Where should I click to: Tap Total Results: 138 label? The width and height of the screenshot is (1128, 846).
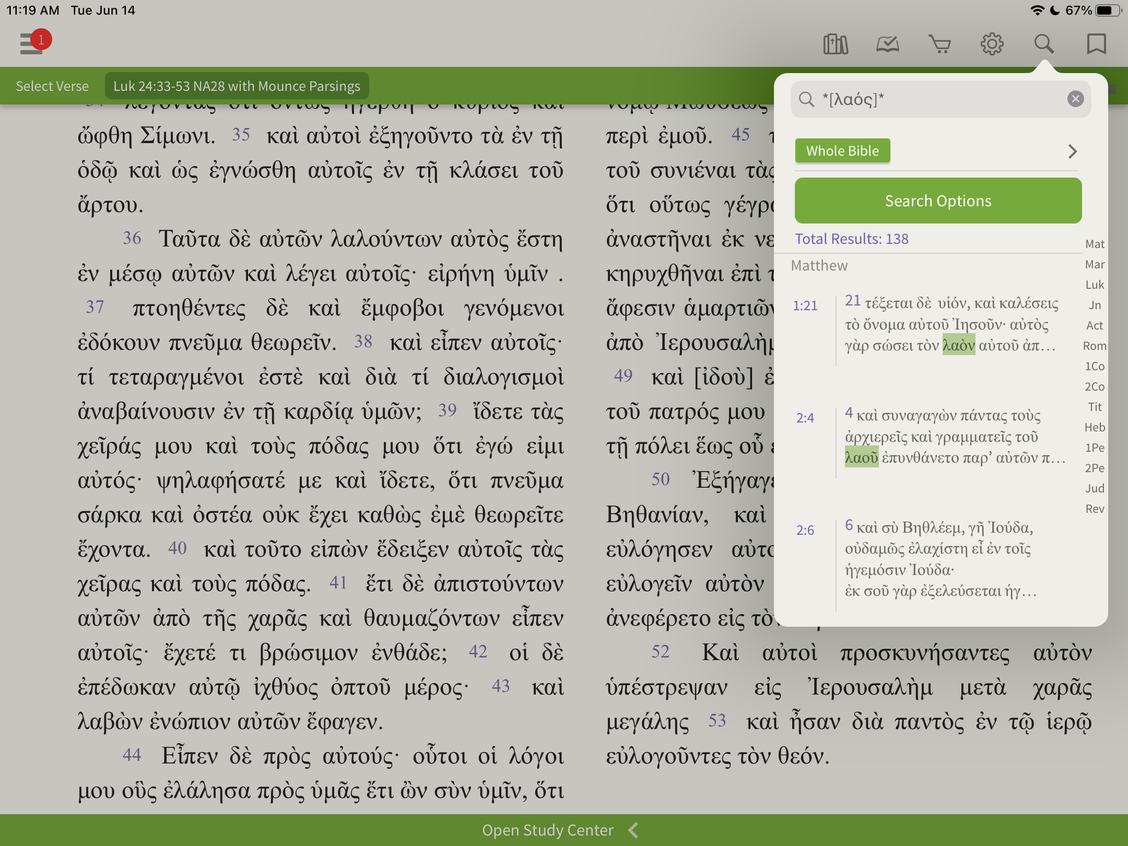coord(852,239)
